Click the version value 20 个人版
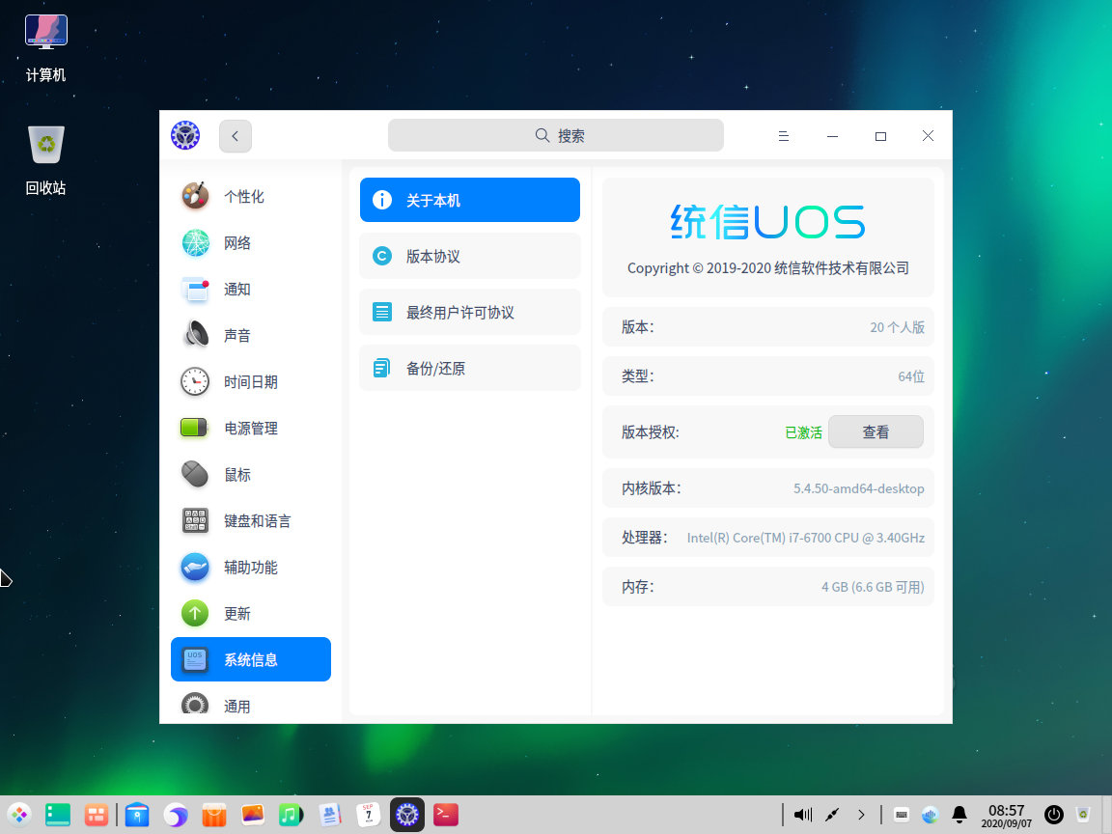Image resolution: width=1112 pixels, height=834 pixels. (x=897, y=327)
